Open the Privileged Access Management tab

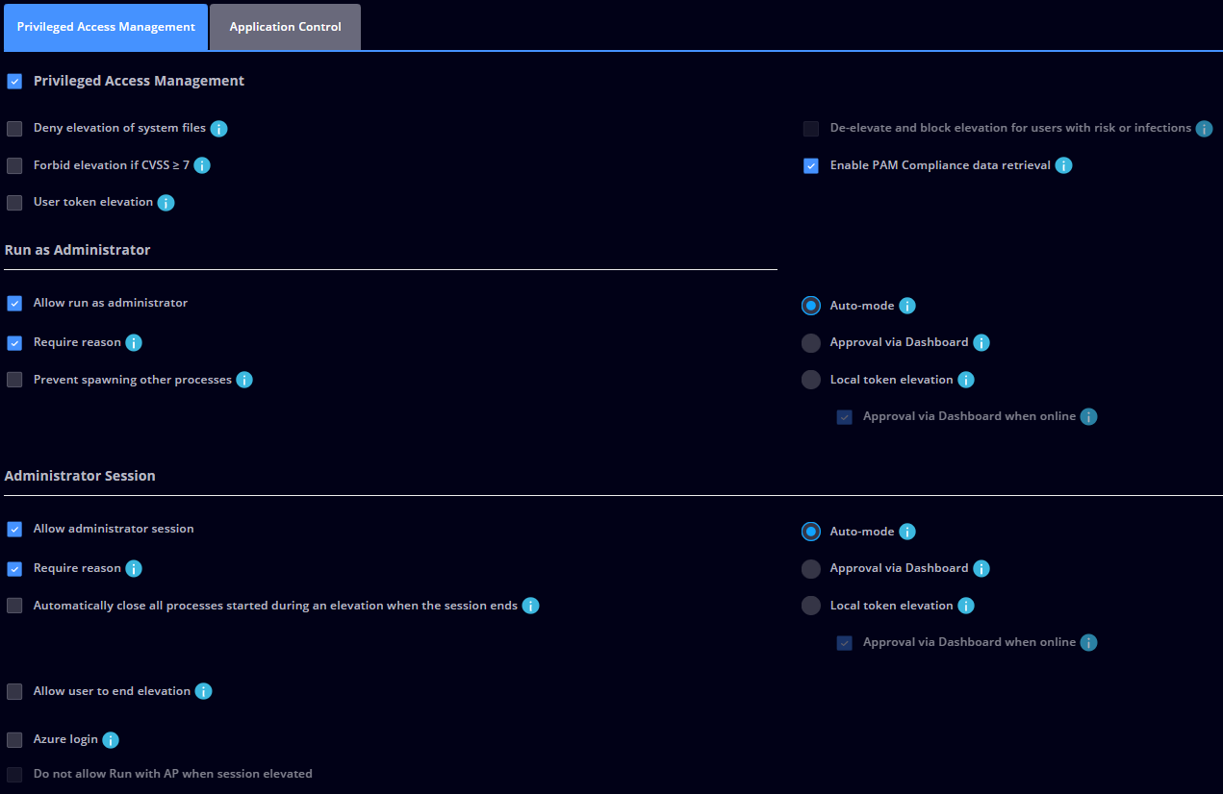point(106,27)
